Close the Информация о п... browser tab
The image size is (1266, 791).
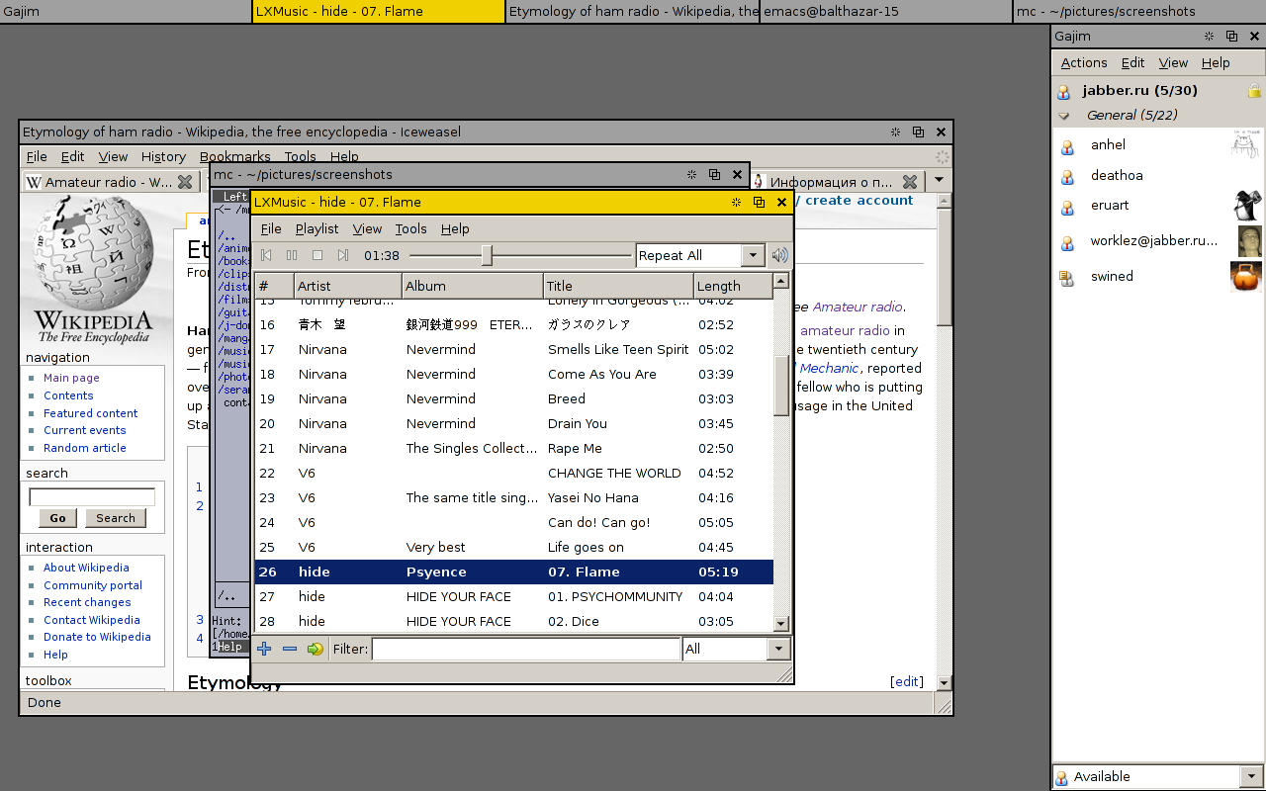pyautogui.click(x=911, y=182)
